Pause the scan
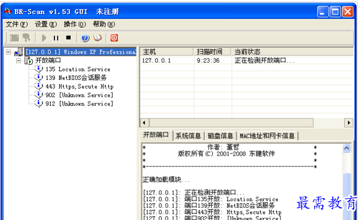The height and width of the screenshot is (220, 362). point(56,38)
